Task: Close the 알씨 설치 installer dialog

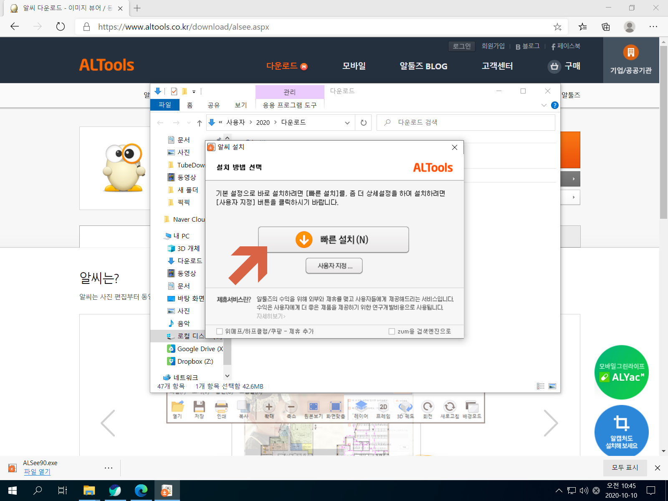Action: [455, 147]
